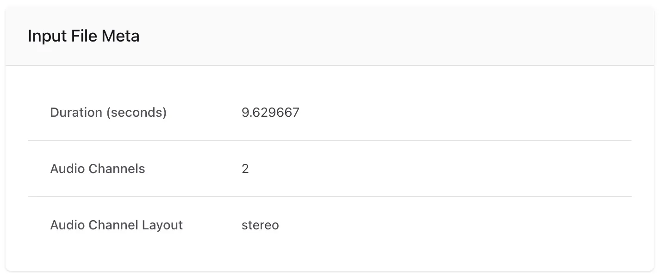660x276 pixels.
Task: Select the Audio Channel Layout label
Action: tap(116, 225)
